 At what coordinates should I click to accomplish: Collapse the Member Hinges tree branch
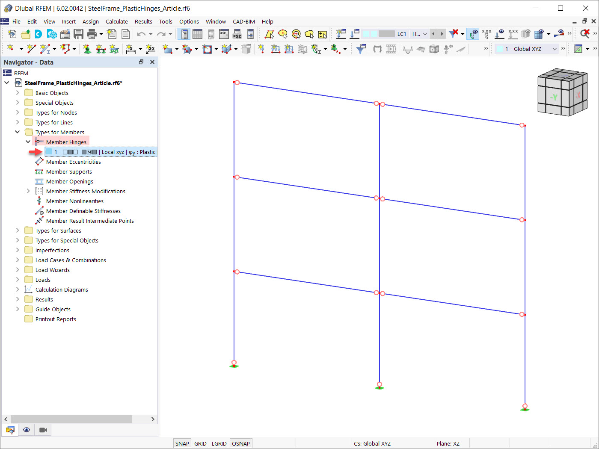28,142
